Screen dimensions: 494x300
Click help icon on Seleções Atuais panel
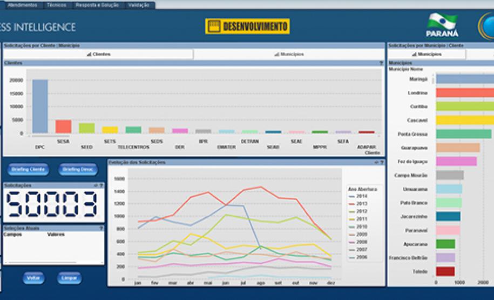101,228
